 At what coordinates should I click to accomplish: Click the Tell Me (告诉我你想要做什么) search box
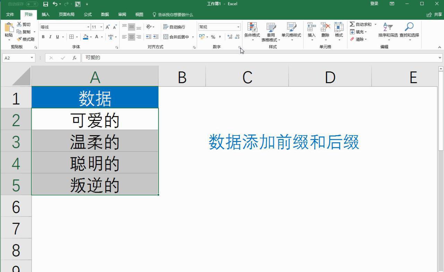(173, 15)
